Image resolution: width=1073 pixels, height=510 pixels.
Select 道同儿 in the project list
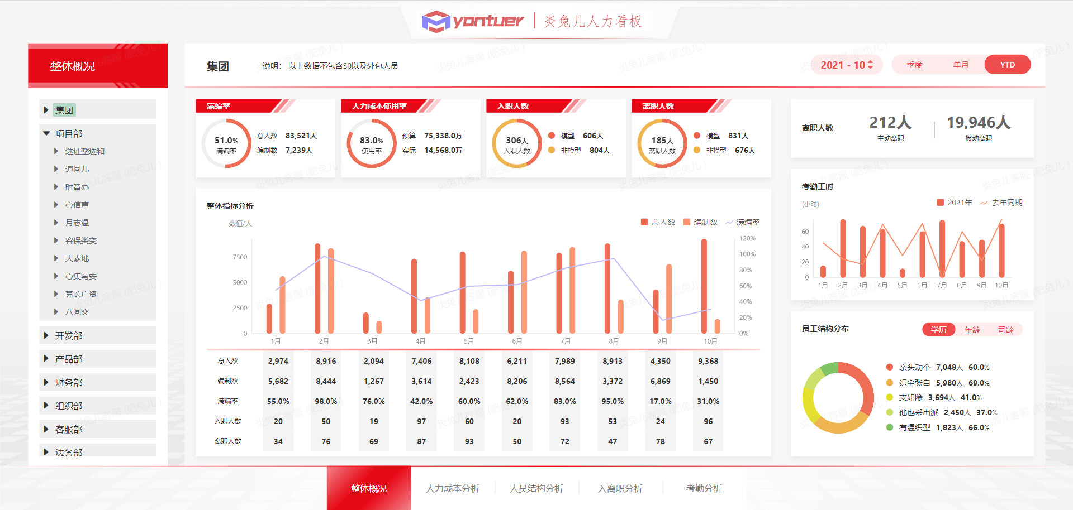77,169
